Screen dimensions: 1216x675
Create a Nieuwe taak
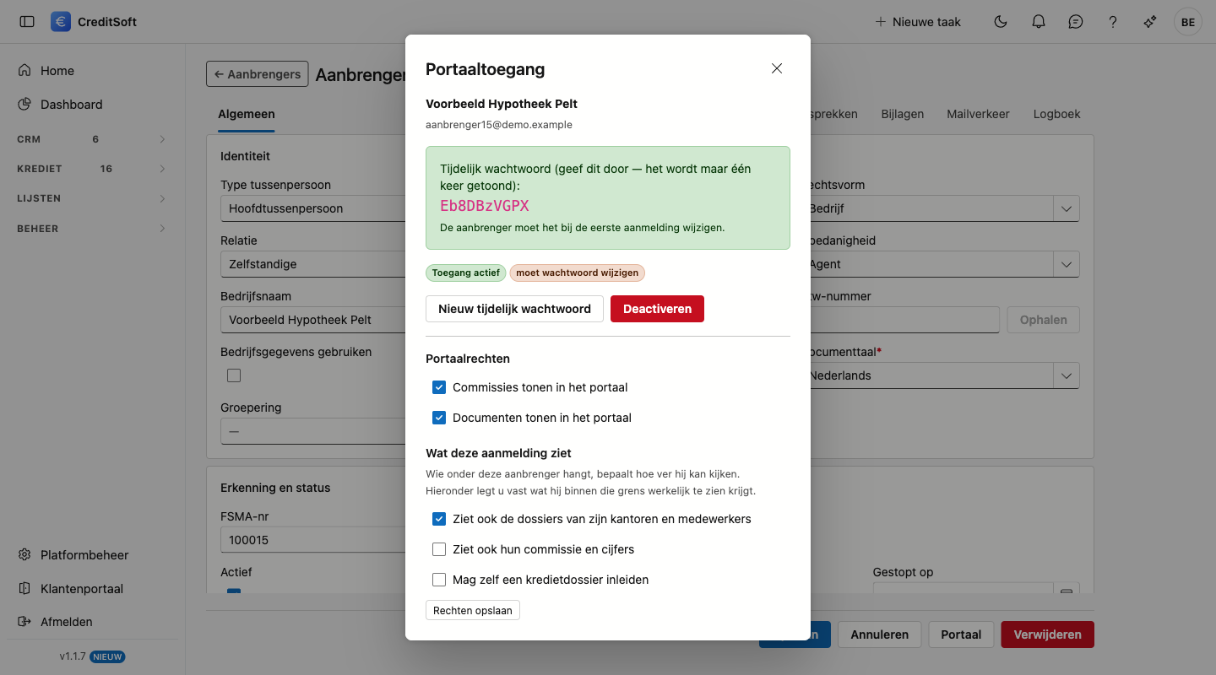tap(918, 22)
